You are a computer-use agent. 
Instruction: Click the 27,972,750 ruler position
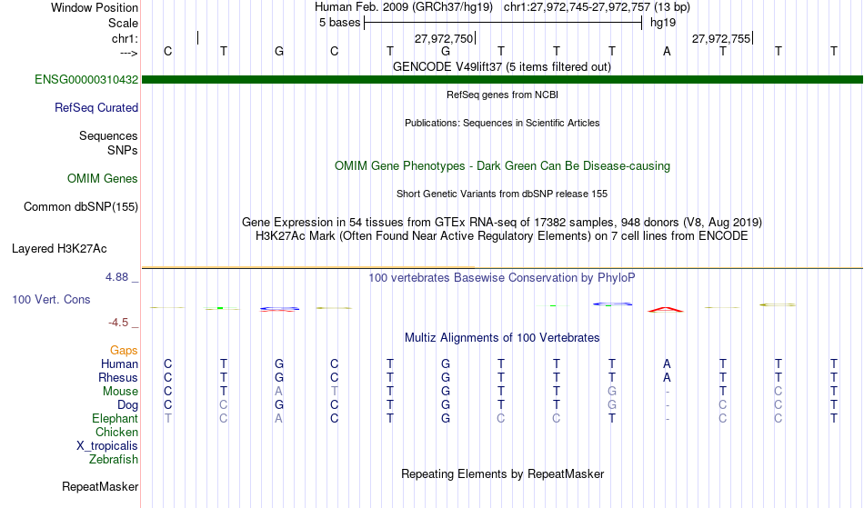pyautogui.click(x=444, y=38)
